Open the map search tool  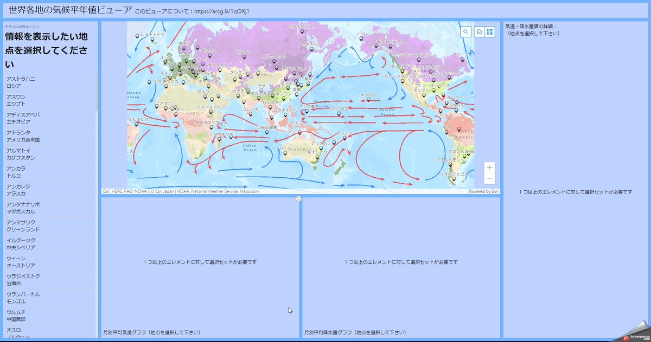466,32
